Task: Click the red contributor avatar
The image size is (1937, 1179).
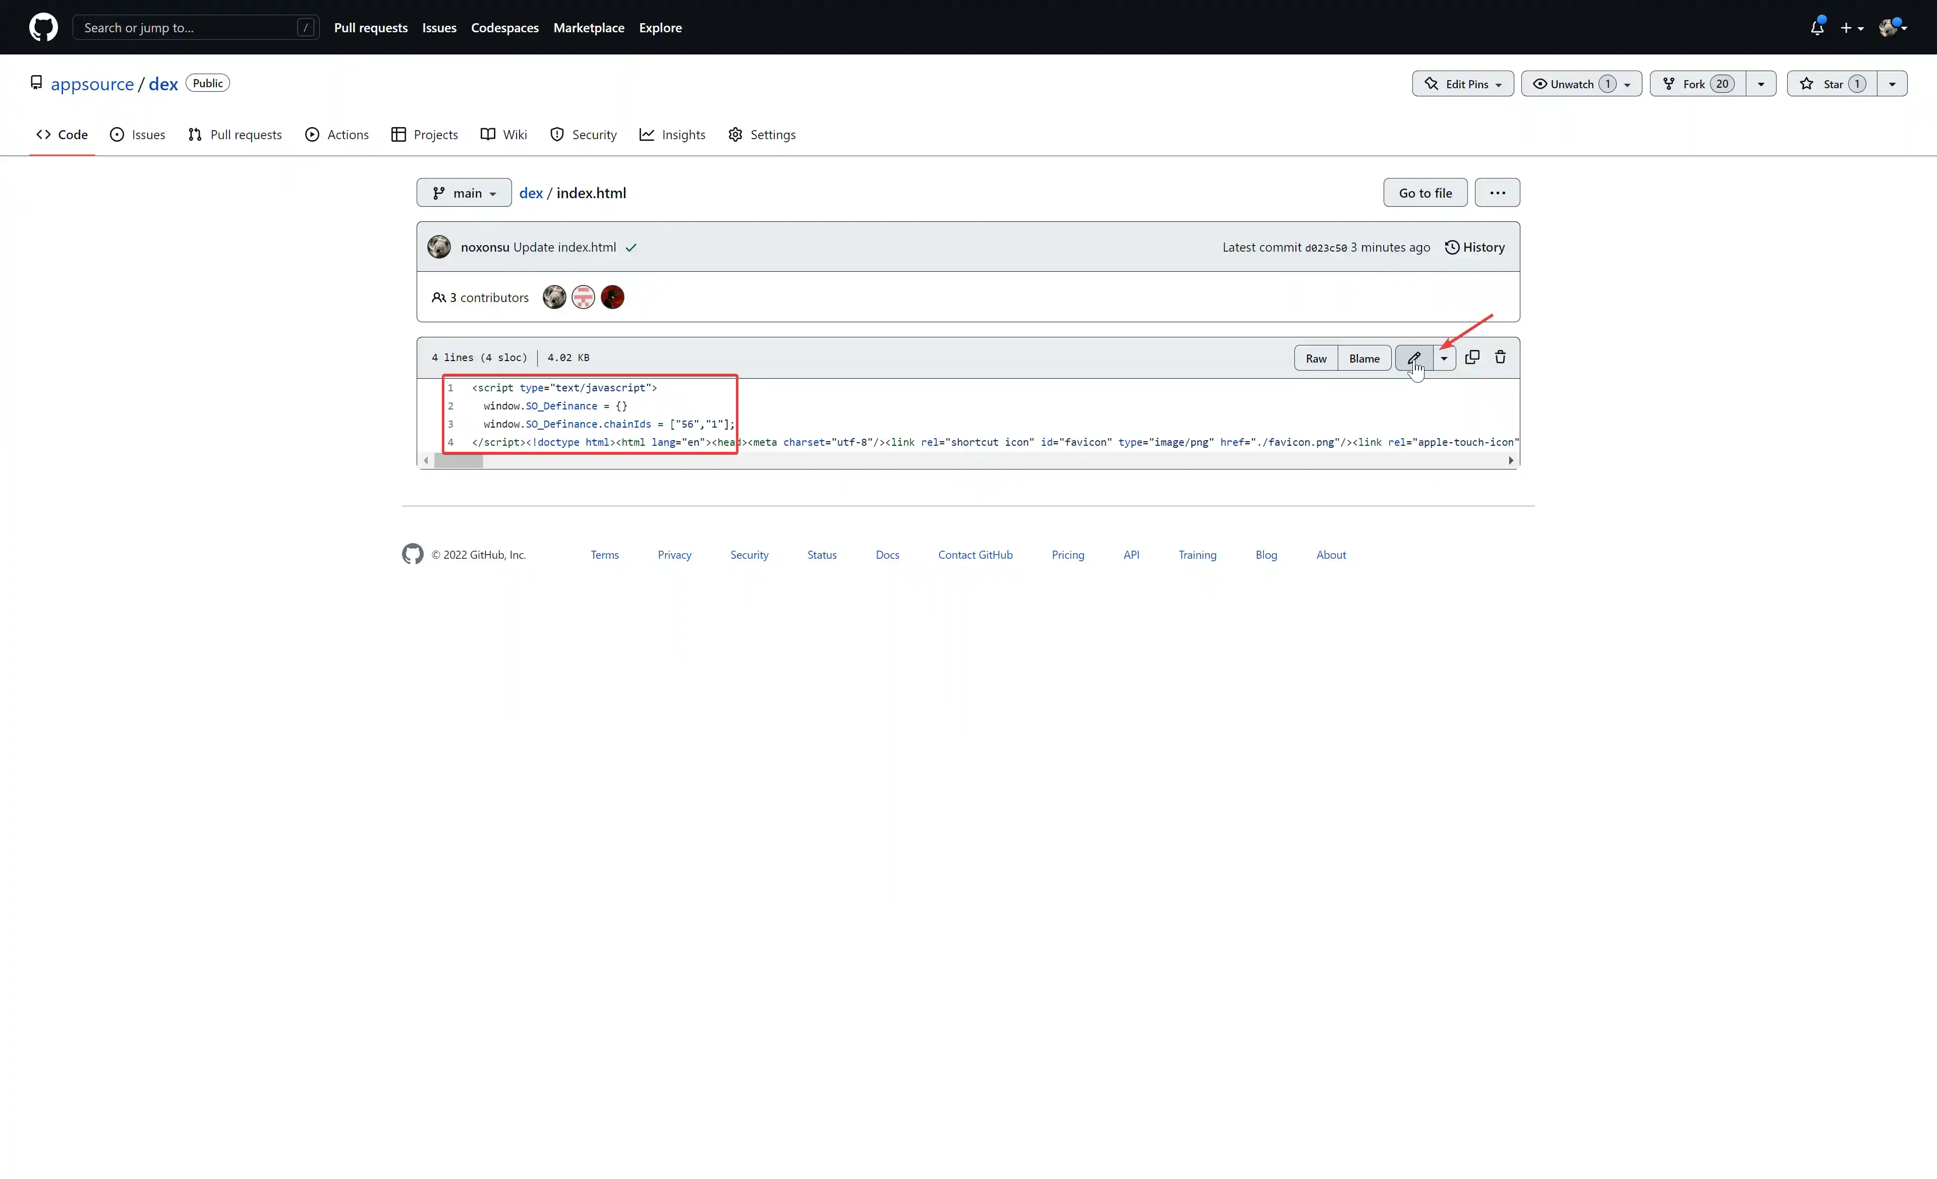Action: 612,297
